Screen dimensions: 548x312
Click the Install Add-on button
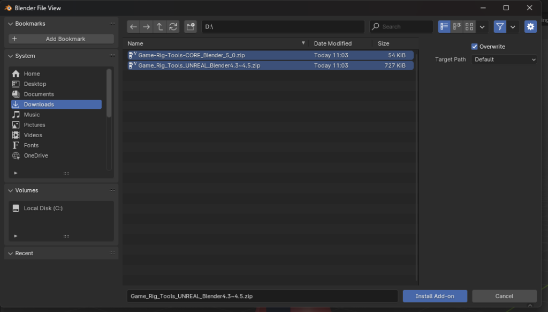click(435, 296)
